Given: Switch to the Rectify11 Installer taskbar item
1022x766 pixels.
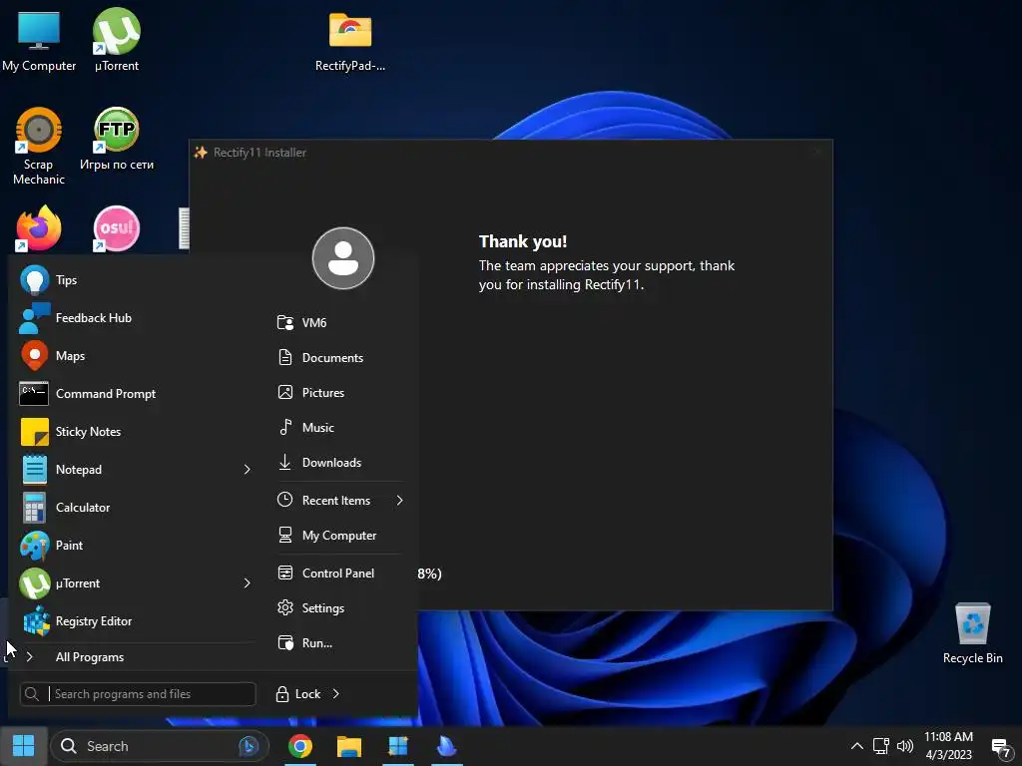Looking at the screenshot, I should (x=398, y=746).
